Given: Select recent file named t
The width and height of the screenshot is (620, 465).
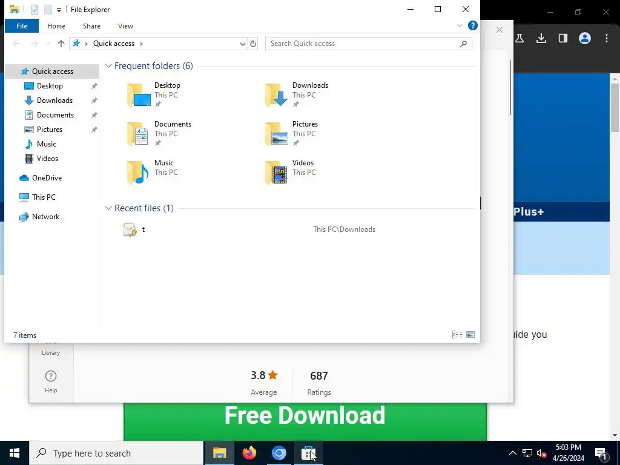Looking at the screenshot, I should click(x=143, y=229).
